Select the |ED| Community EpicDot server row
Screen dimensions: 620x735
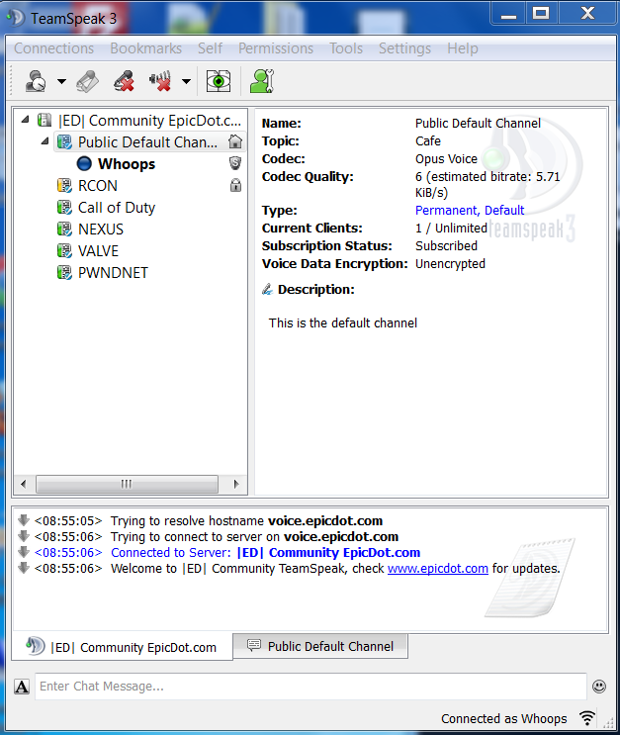pyautogui.click(x=139, y=121)
